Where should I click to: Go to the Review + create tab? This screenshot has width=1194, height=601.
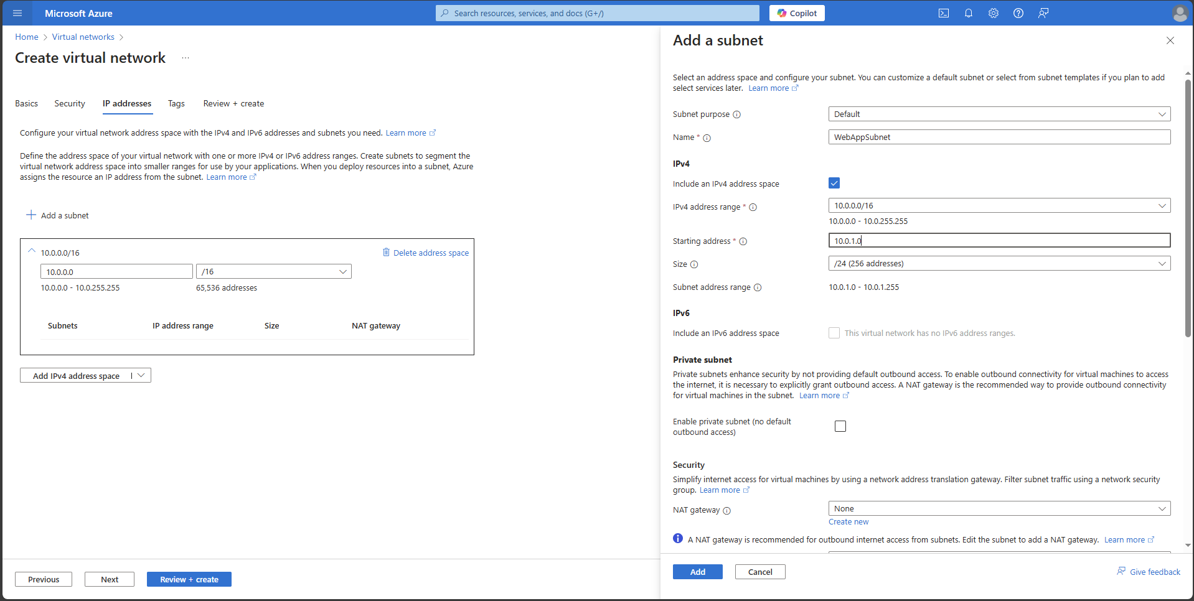pos(233,103)
